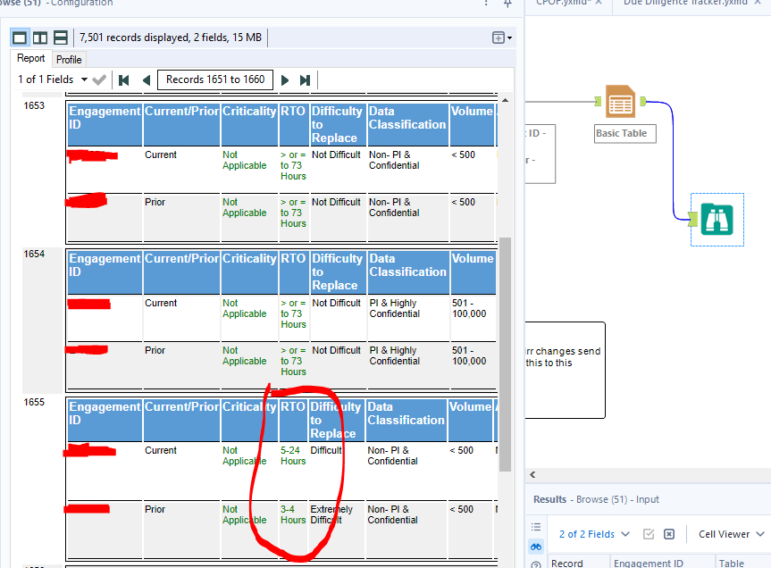Image resolution: width=771 pixels, height=568 pixels.
Task: Advance to the next records page
Action: (x=284, y=79)
